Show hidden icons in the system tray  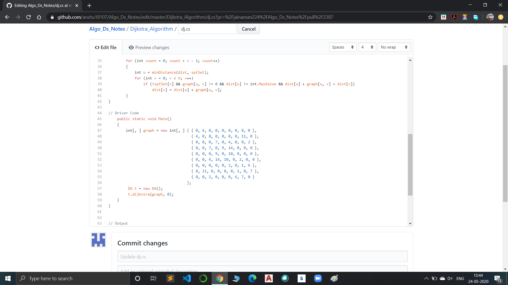(426, 278)
